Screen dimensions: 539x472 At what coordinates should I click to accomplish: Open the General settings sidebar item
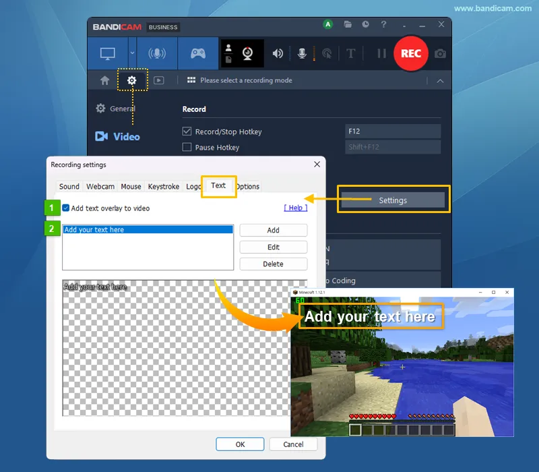(116, 109)
